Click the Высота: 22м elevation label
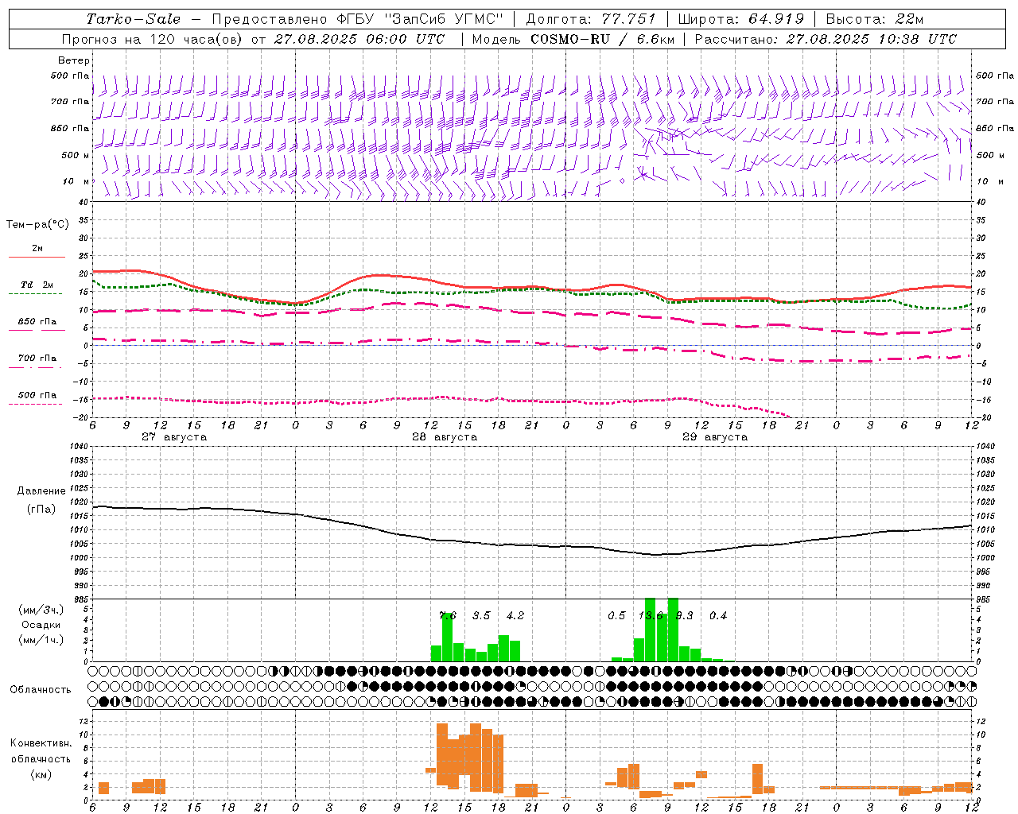 (875, 19)
